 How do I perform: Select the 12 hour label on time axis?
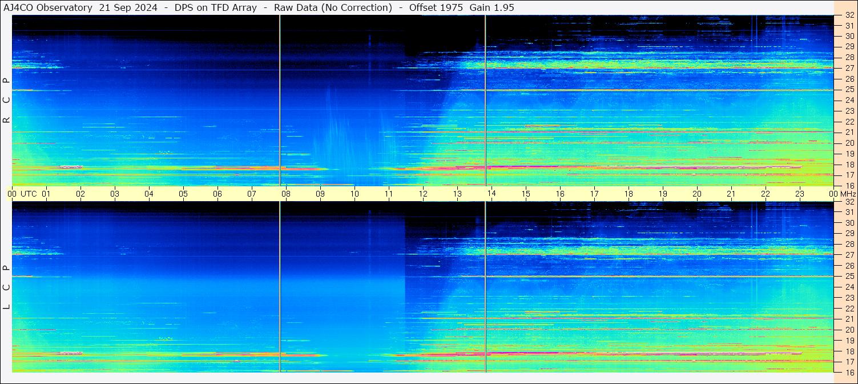422,194
